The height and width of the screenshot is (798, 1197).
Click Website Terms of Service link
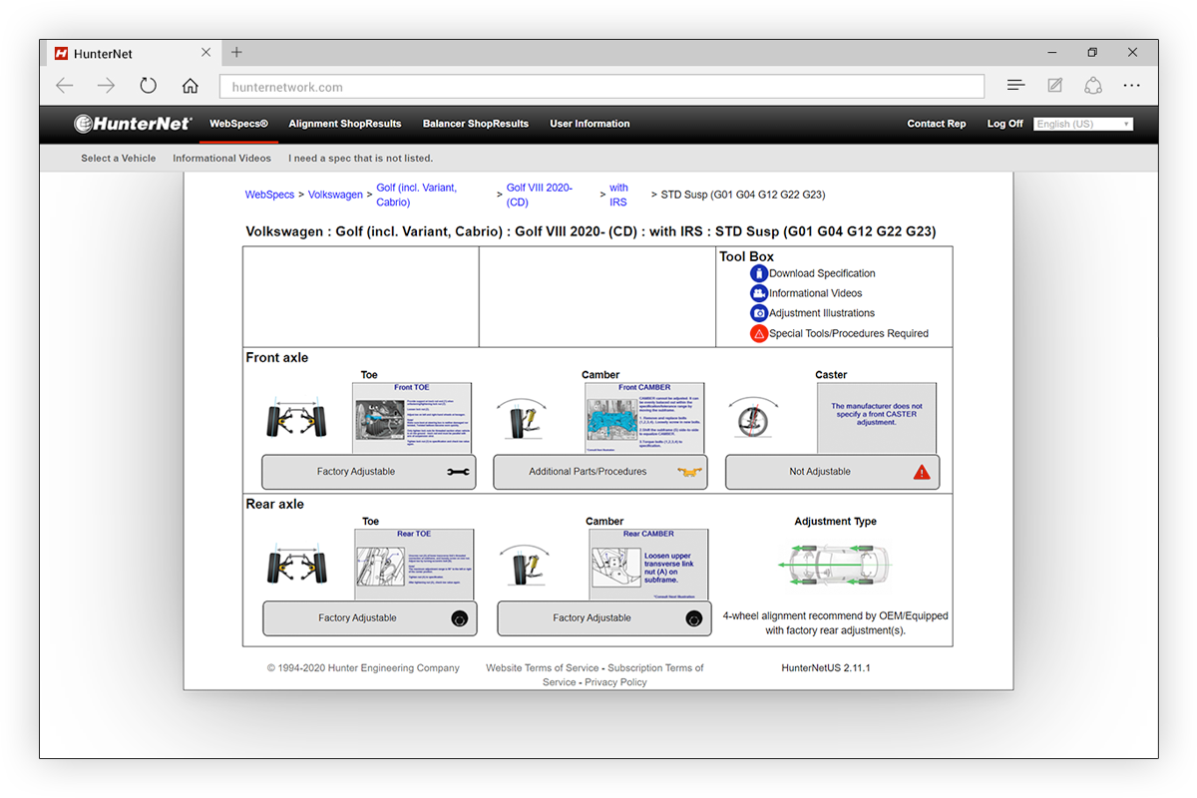(x=543, y=668)
